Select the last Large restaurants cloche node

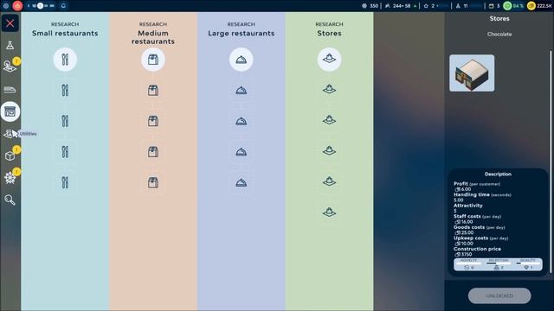(x=242, y=182)
